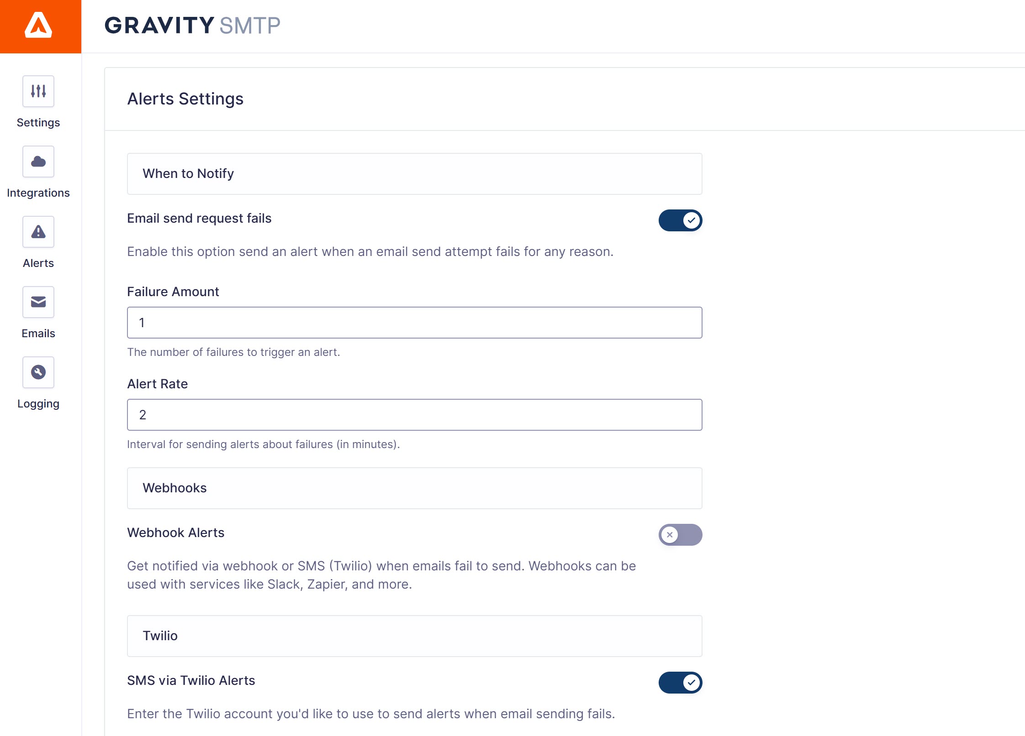Enable the Webhook Alerts toggle
Viewport: 1025px width, 736px height.
point(680,535)
